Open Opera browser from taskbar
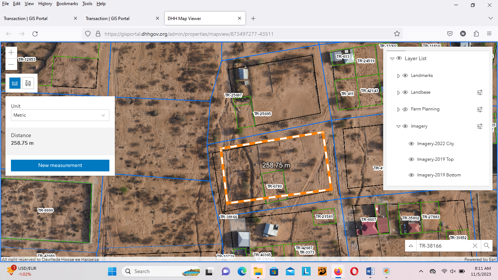Viewport: 498px width, 280px height. click(354, 271)
